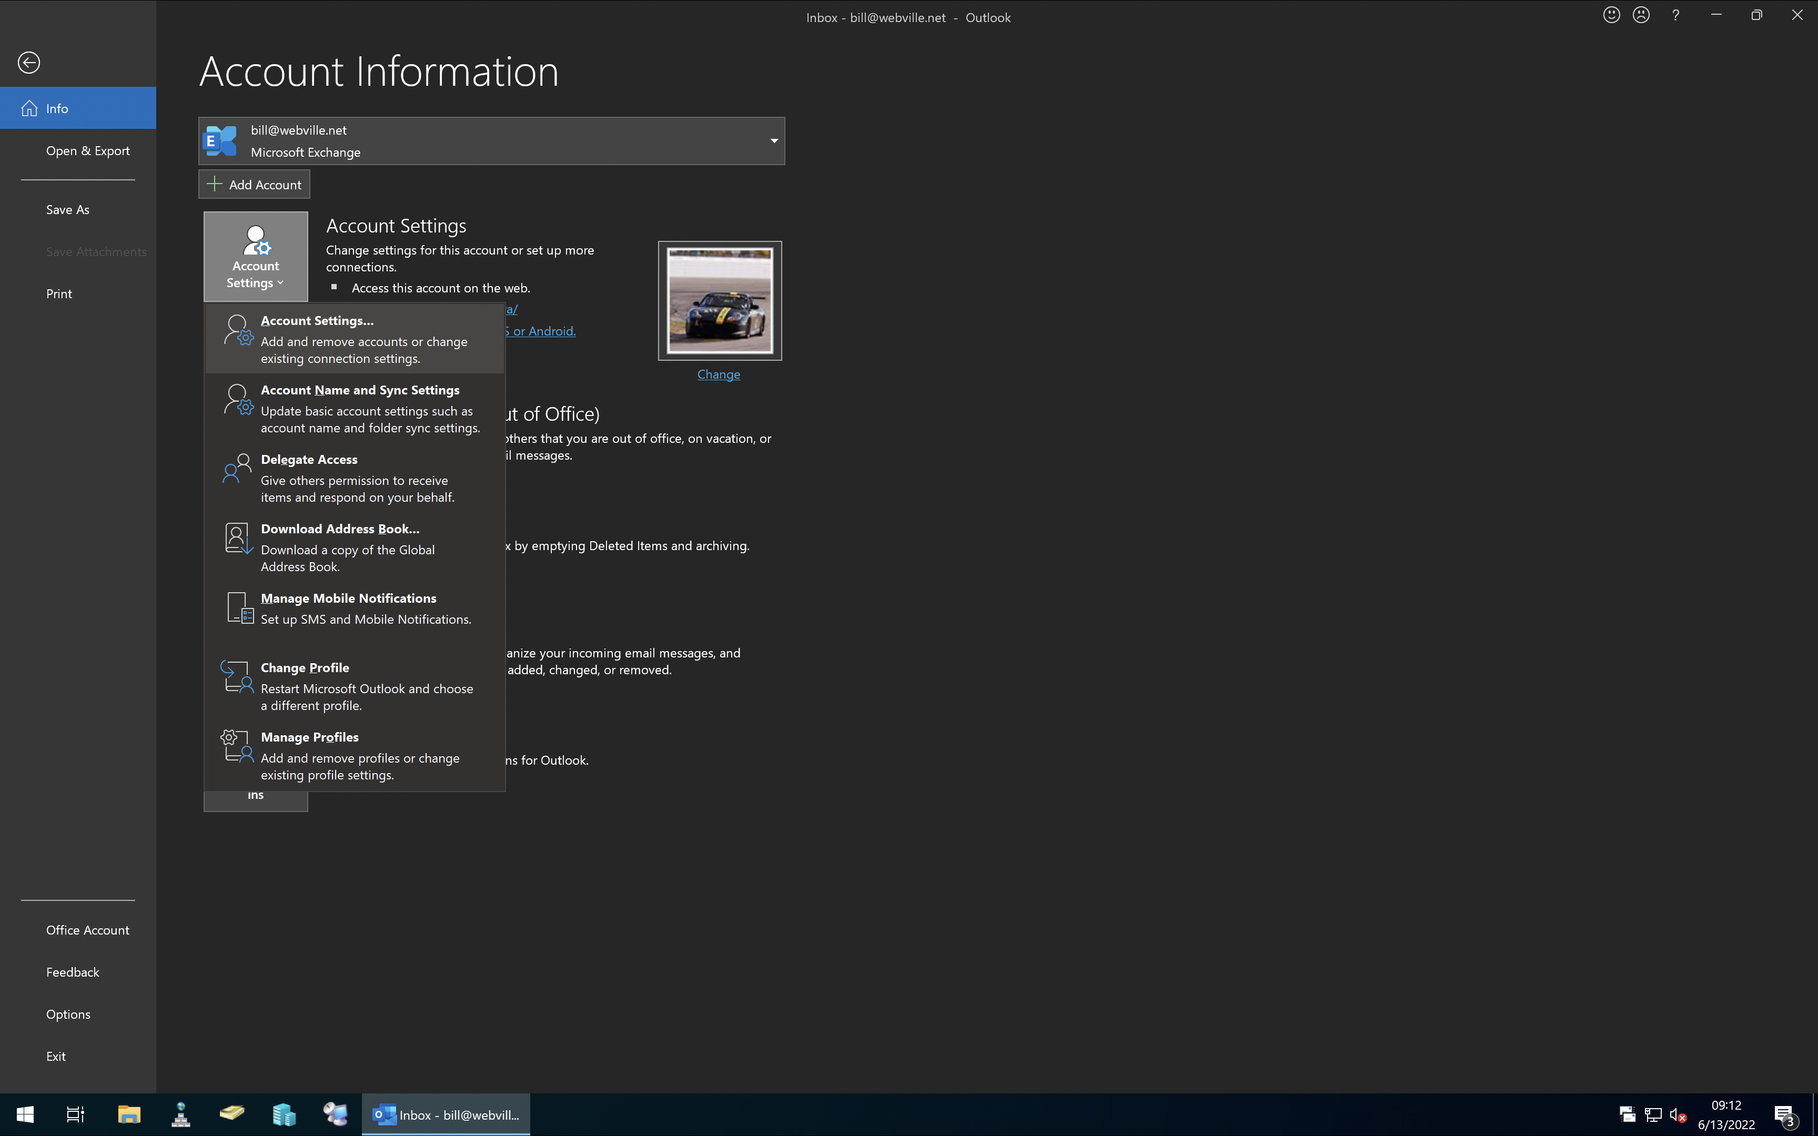Open Outlook Options
The height and width of the screenshot is (1136, 1818).
click(x=78, y=1015)
